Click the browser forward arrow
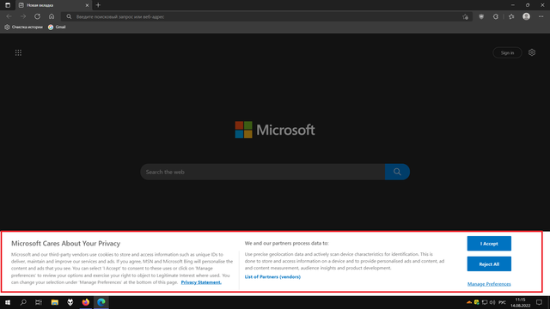The height and width of the screenshot is (309, 550). pos(23,16)
